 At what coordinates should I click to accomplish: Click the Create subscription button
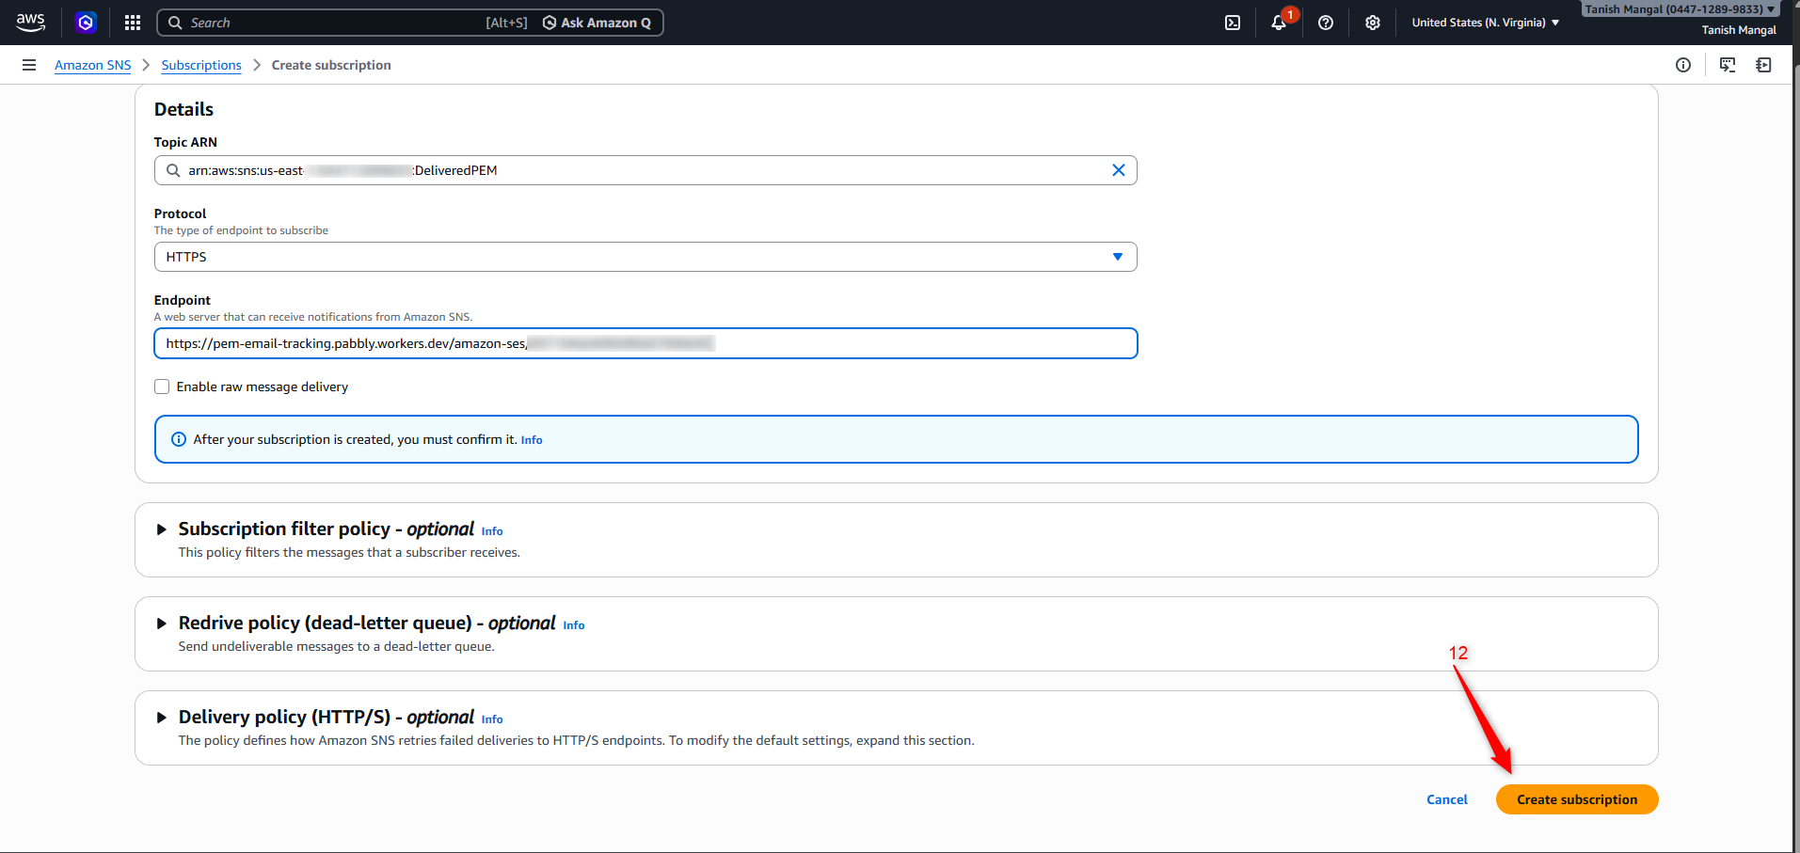tap(1576, 799)
